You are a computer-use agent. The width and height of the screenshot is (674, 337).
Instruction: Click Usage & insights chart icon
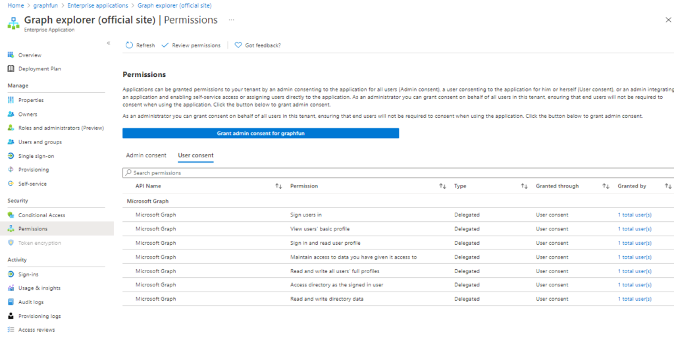[x=11, y=288]
